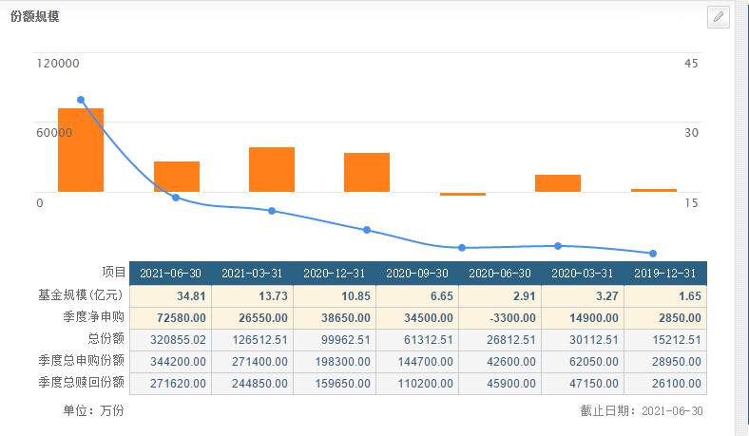Click the vertical scrollbar on right edge
Viewport: 749px width, 436px height.
pyautogui.click(x=740, y=218)
